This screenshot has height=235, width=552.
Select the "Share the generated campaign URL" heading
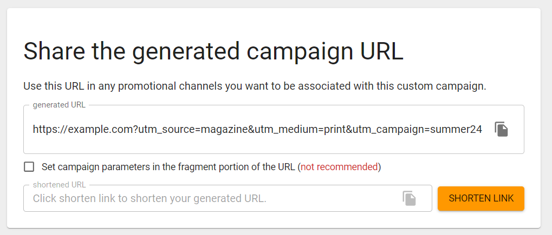[x=213, y=51]
